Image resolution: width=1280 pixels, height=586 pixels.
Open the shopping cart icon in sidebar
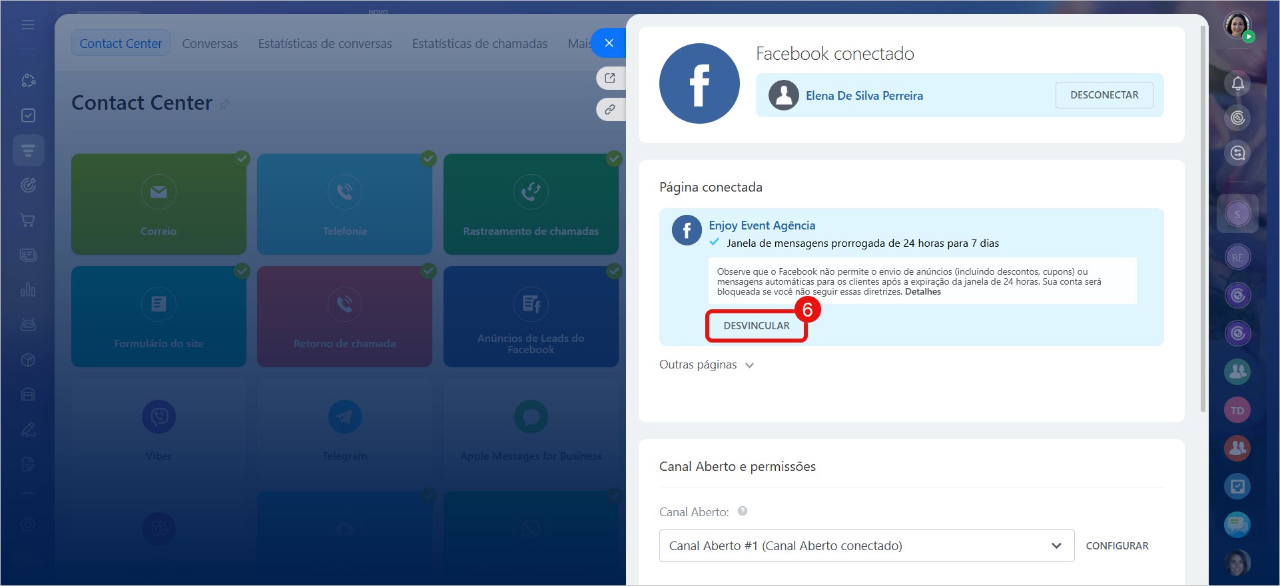28,220
